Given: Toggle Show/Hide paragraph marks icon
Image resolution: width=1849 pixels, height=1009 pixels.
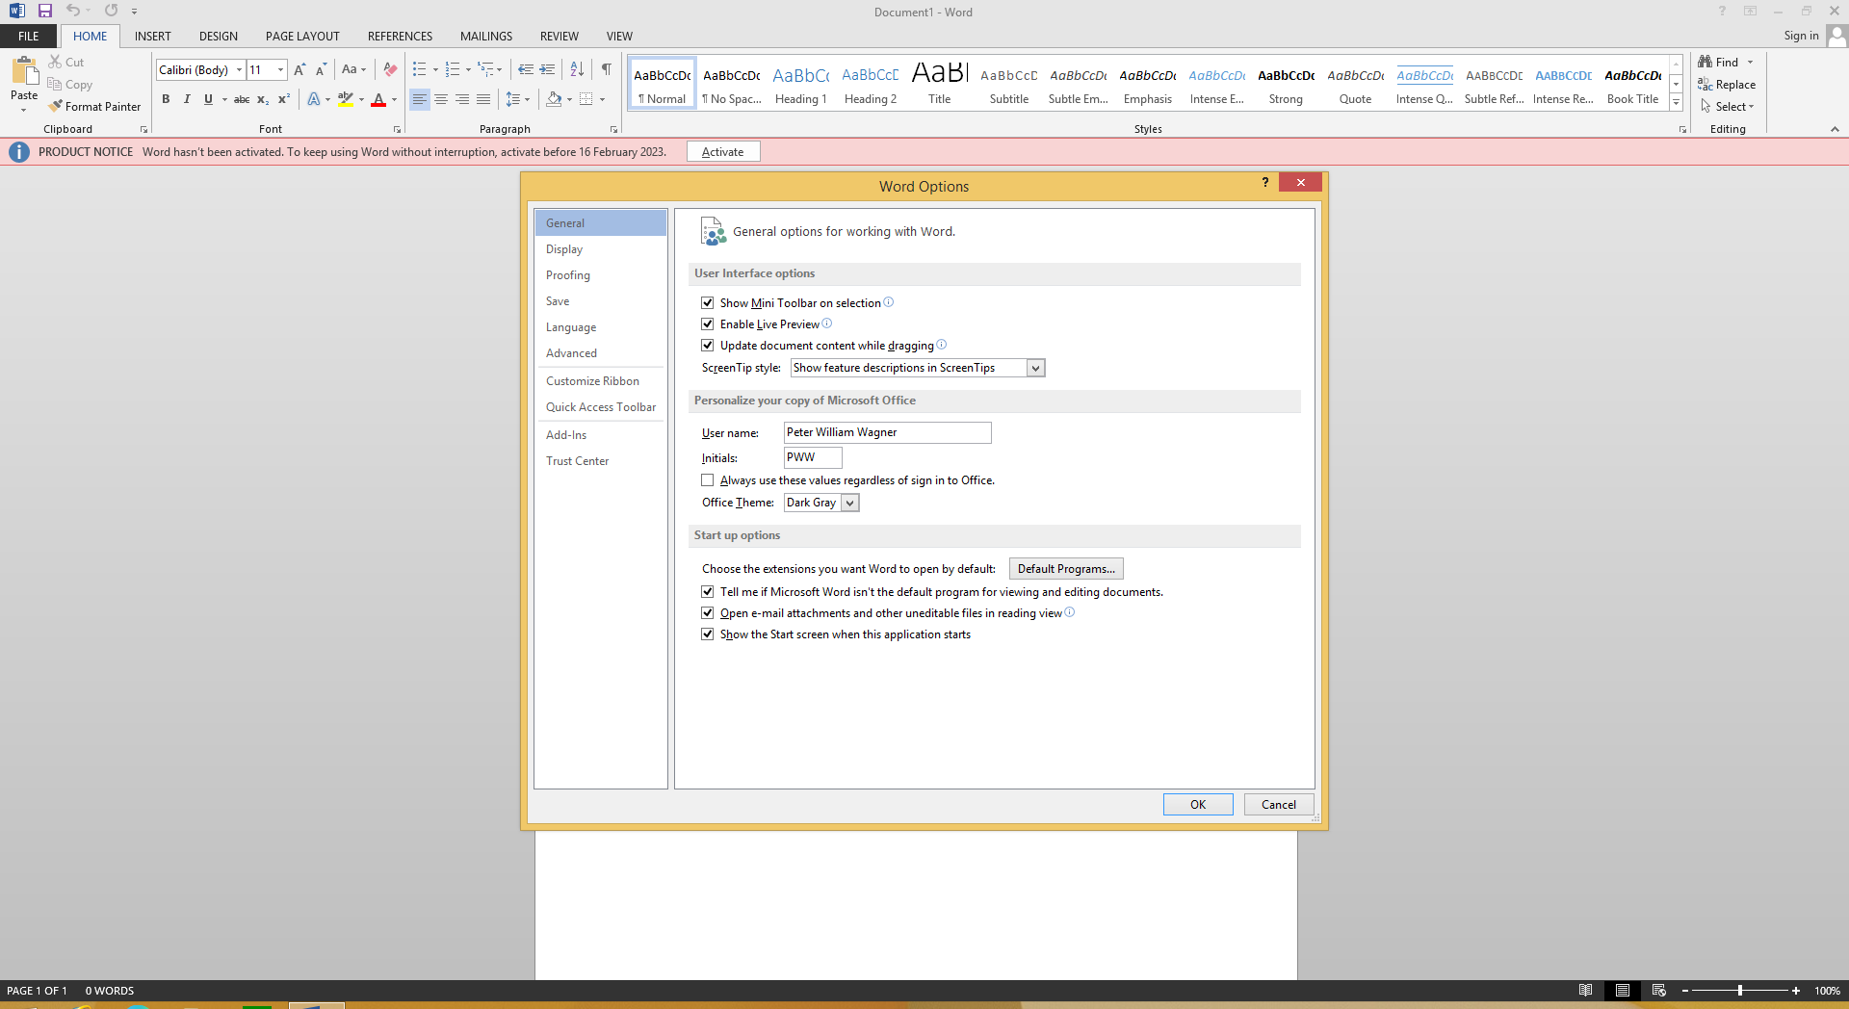Looking at the screenshot, I should point(606,69).
